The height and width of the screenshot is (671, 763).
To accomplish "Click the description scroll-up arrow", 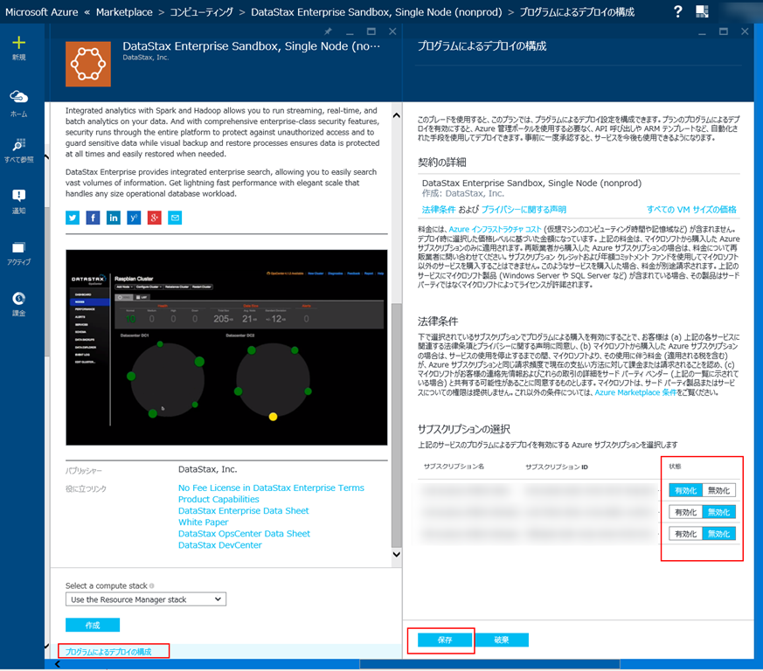I will tap(396, 115).
